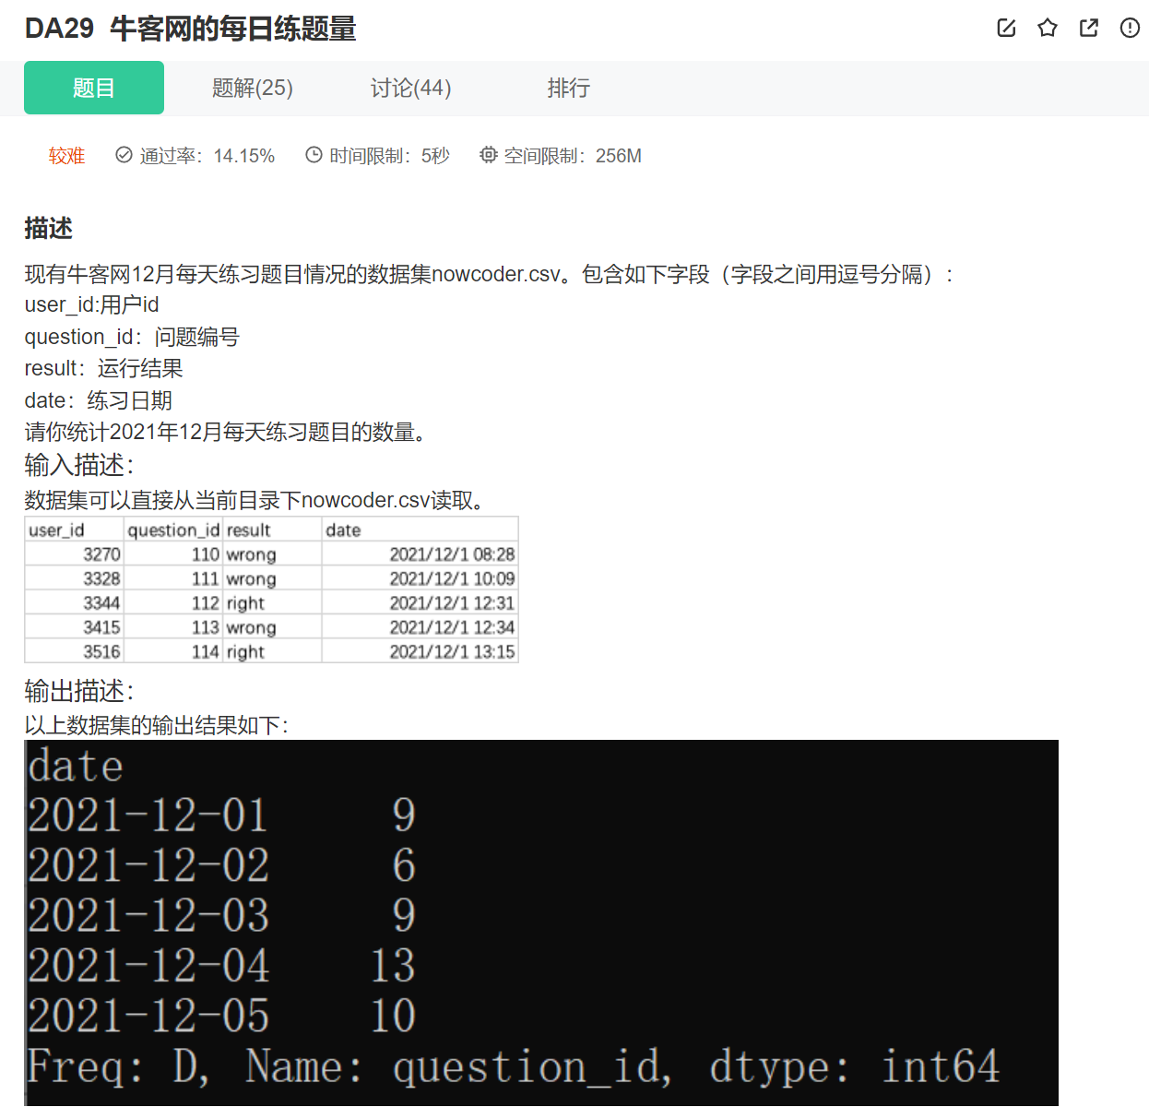The width and height of the screenshot is (1149, 1119).
Task: Click the 通过率: 14.15% text
Action: [207, 156]
